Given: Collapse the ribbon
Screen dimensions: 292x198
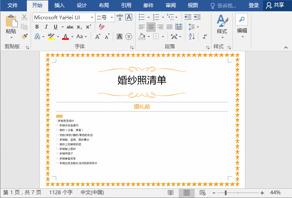Looking at the screenshot, I should (x=286, y=48).
